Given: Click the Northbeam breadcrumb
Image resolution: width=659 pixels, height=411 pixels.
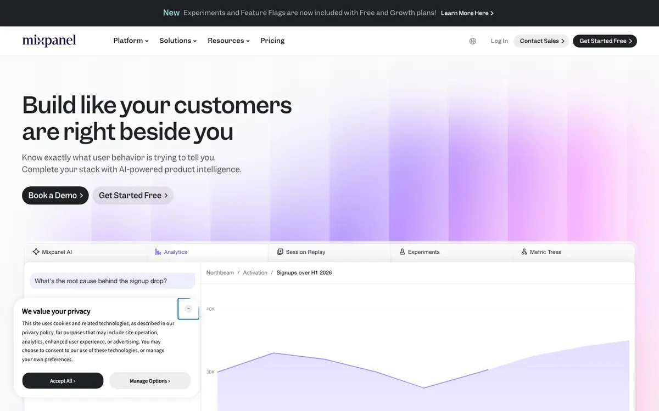Looking at the screenshot, I should [x=220, y=272].
